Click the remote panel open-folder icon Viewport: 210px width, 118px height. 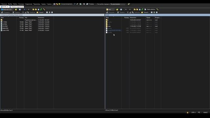[x=117, y=10]
